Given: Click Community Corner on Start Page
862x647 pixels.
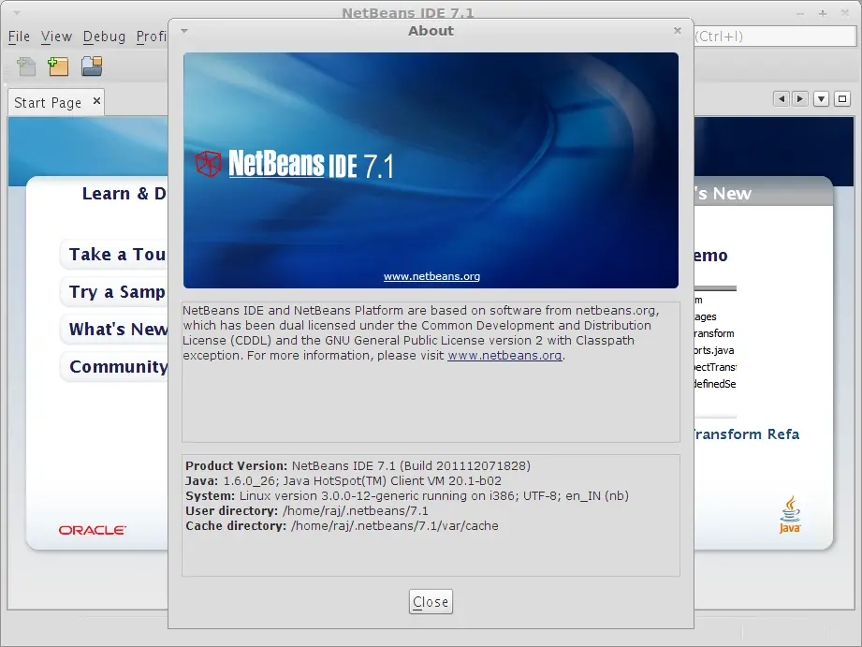Looking at the screenshot, I should point(116,366).
